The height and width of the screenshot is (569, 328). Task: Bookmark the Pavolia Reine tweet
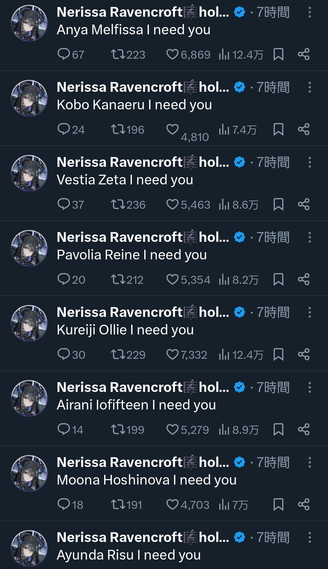click(278, 279)
